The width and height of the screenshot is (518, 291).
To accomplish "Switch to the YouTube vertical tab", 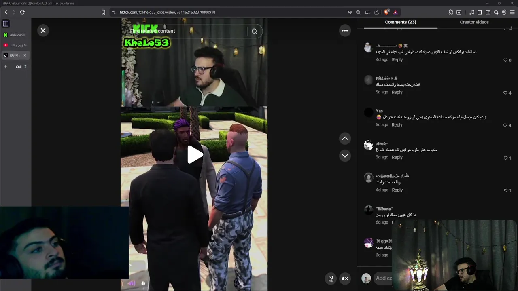I will point(15,45).
